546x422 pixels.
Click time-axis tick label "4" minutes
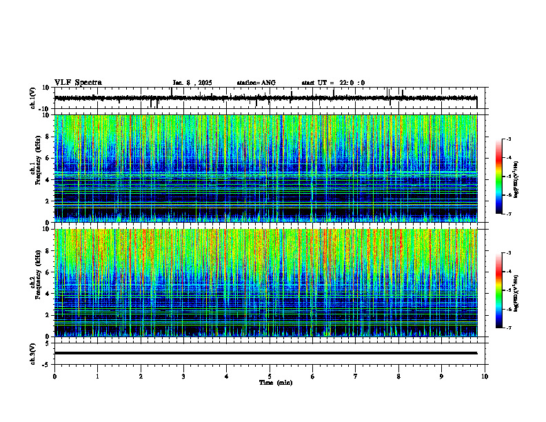tap(226, 376)
